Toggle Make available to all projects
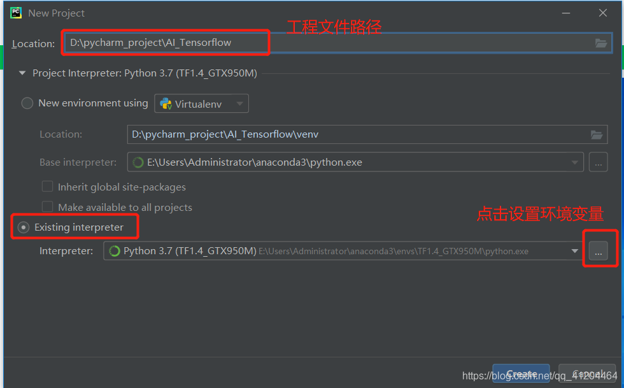 [47, 207]
